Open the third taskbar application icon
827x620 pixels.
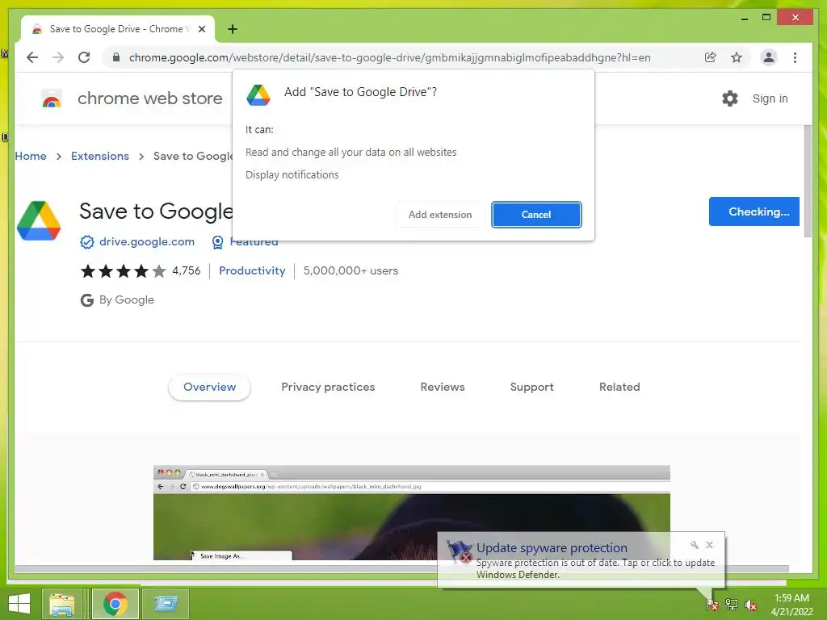[x=166, y=604]
